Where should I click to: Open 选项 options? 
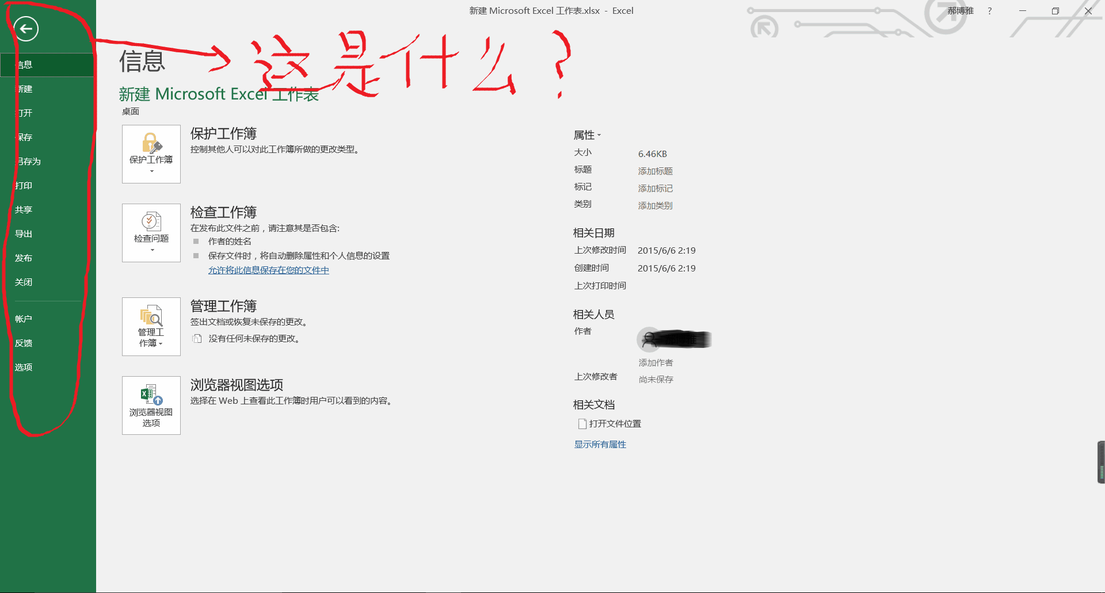tap(47, 367)
